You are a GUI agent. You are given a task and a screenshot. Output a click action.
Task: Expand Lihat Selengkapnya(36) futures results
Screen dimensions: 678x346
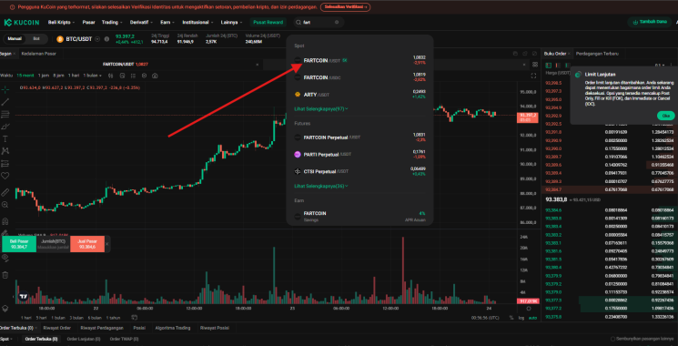point(321,186)
